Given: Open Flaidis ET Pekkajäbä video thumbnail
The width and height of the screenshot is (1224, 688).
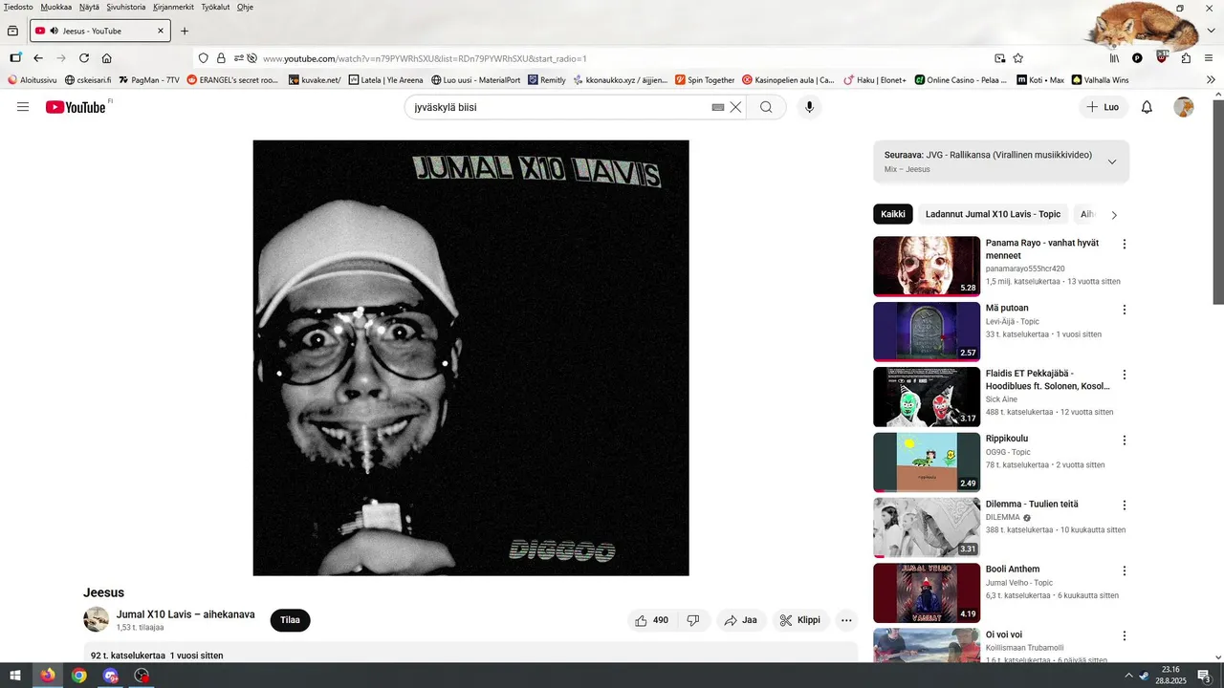Looking at the screenshot, I should point(927,397).
